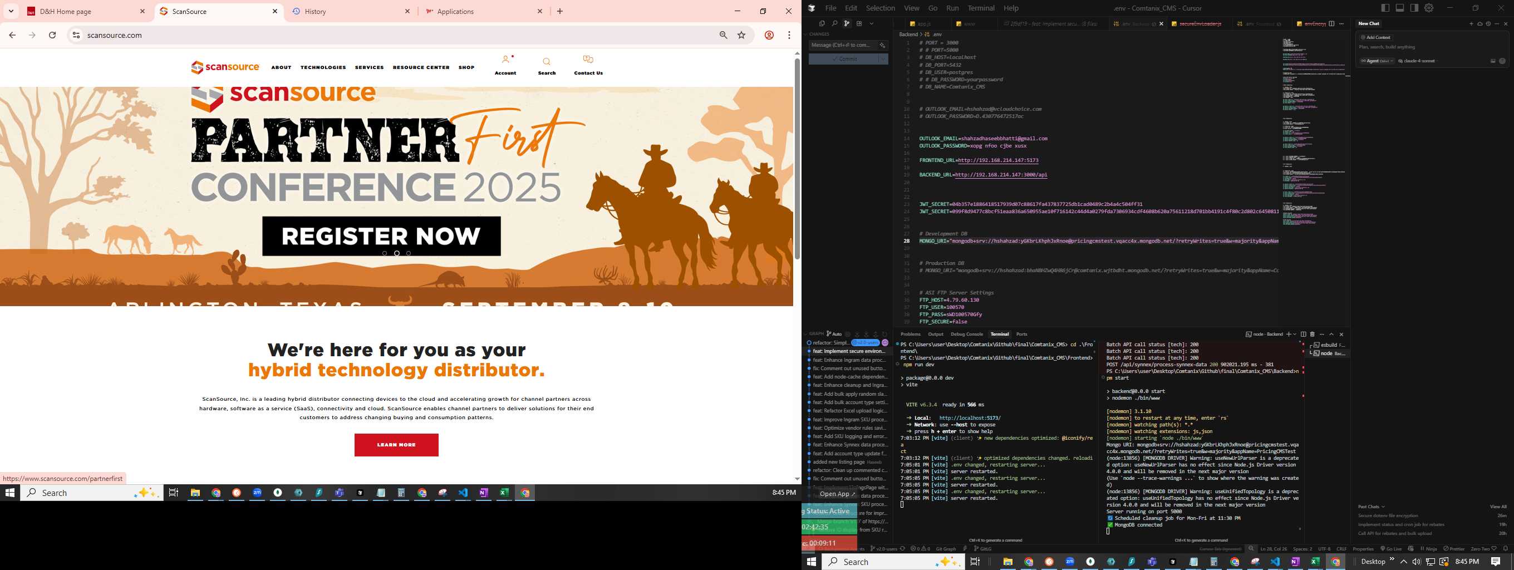The image size is (1514, 570).
Task: Split the editor to the right
Action: click(x=1332, y=23)
